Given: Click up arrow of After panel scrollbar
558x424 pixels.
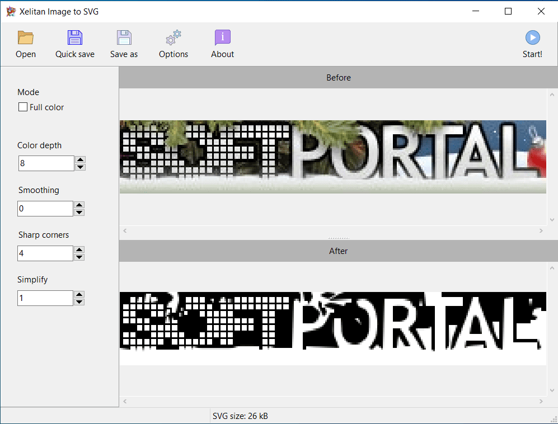Looking at the screenshot, I should (552, 268).
